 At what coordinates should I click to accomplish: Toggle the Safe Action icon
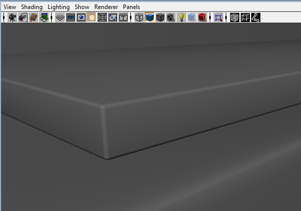coord(113,18)
